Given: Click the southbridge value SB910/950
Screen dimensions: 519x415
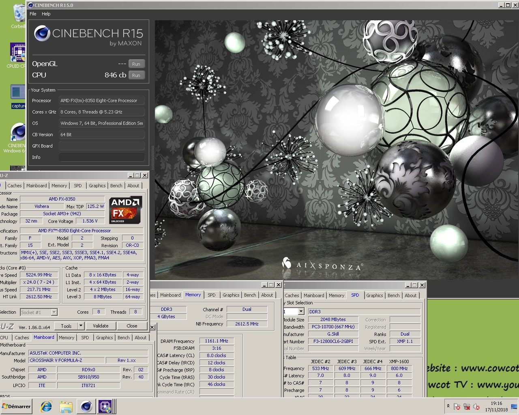Looking at the screenshot, I should [x=88, y=377].
